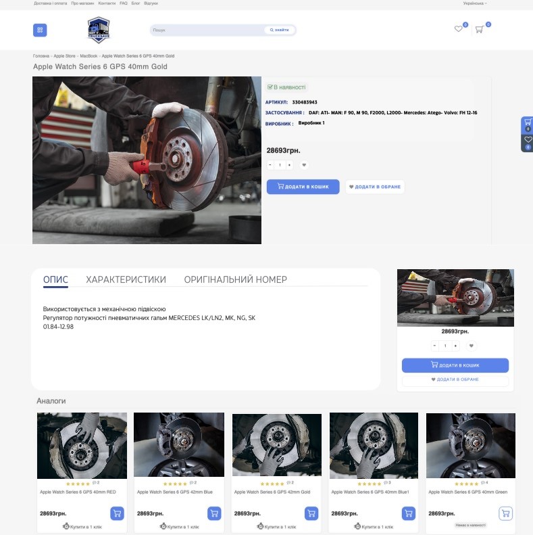Viewport: 533px width, 535px height.
Task: Expand the Українська language dropdown
Action: 474,3
